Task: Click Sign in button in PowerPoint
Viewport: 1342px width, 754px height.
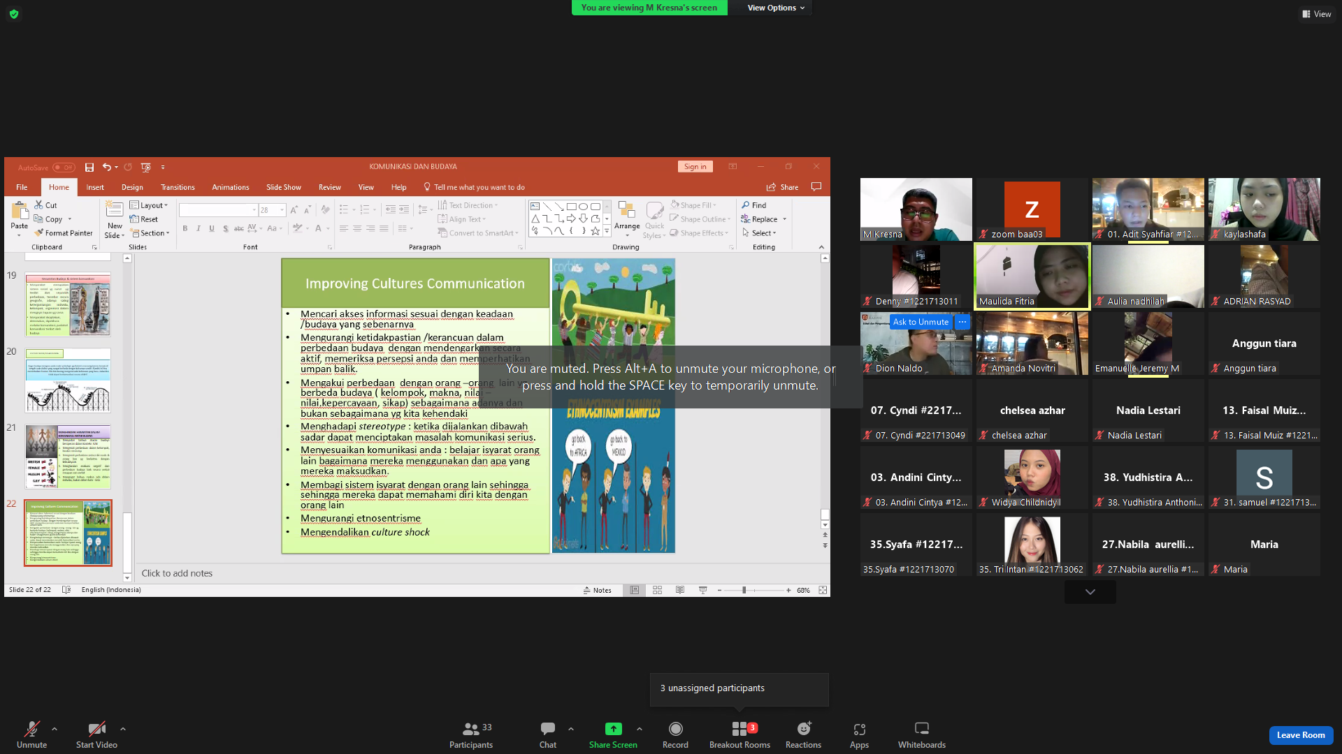Action: click(695, 167)
